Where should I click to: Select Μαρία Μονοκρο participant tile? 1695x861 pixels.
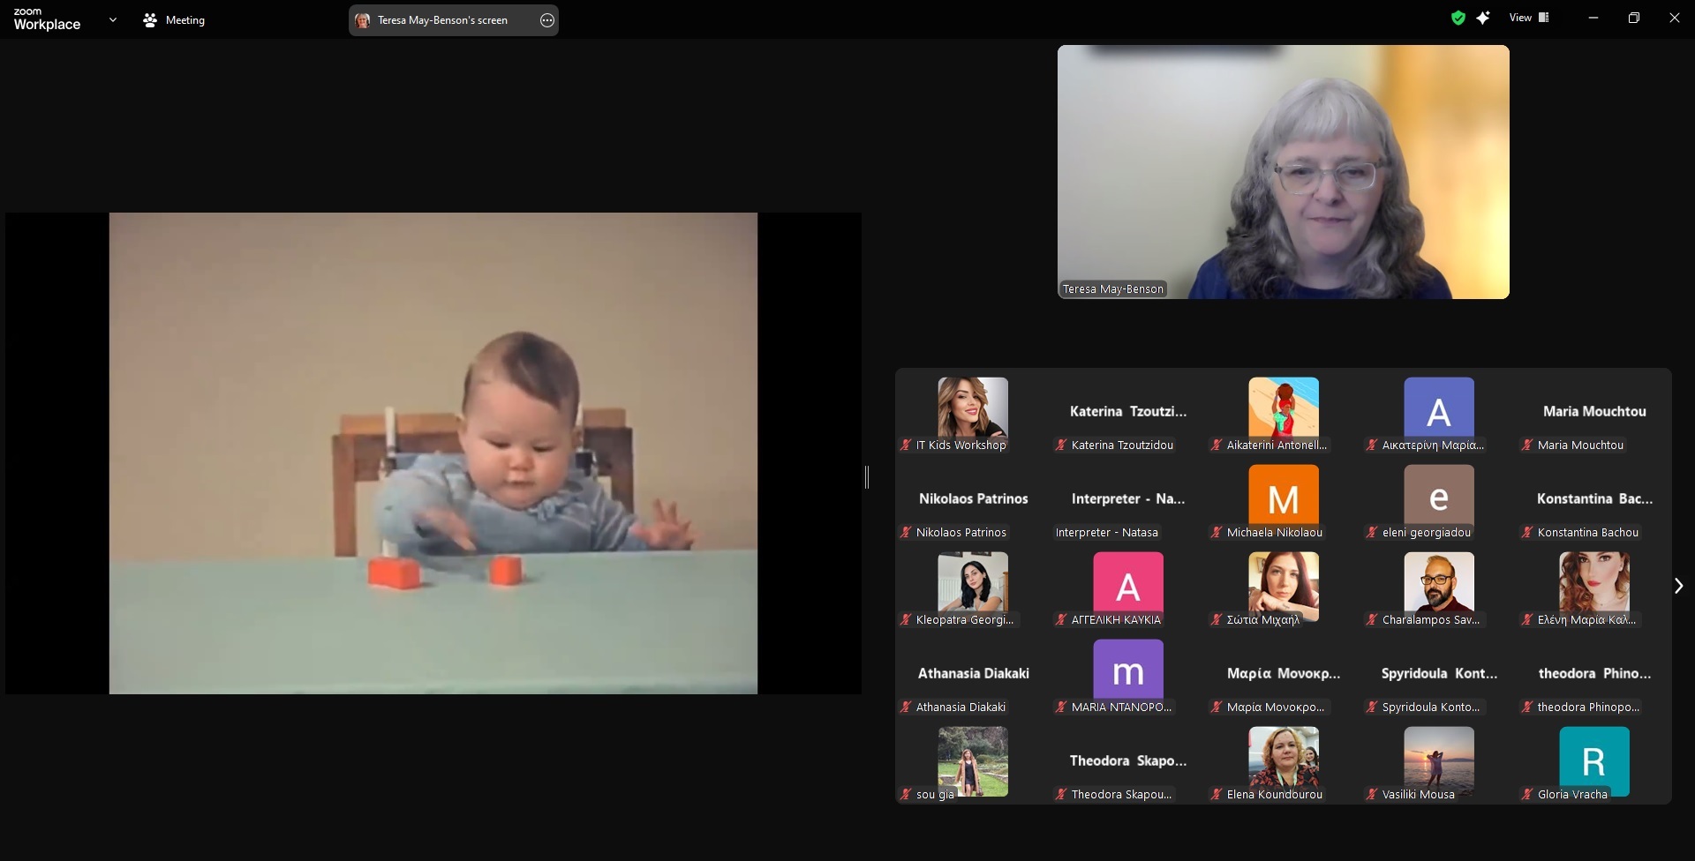tap(1284, 674)
